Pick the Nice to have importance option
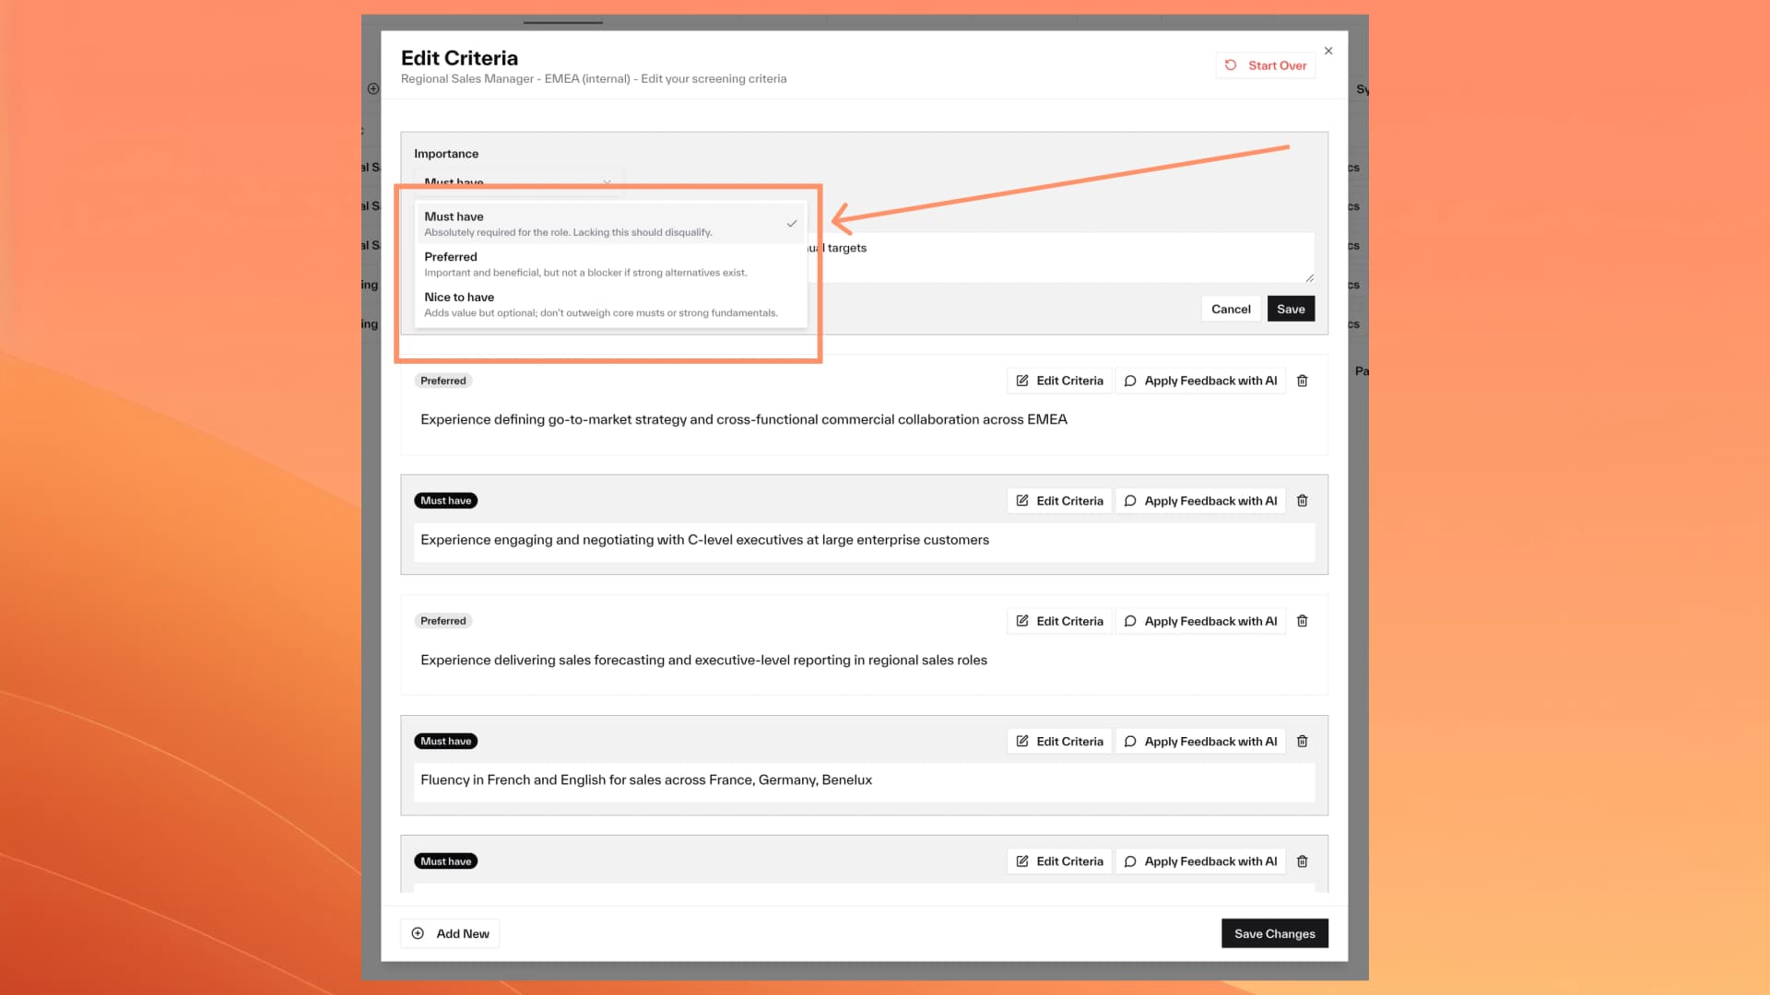1770x995 pixels. [610, 305]
